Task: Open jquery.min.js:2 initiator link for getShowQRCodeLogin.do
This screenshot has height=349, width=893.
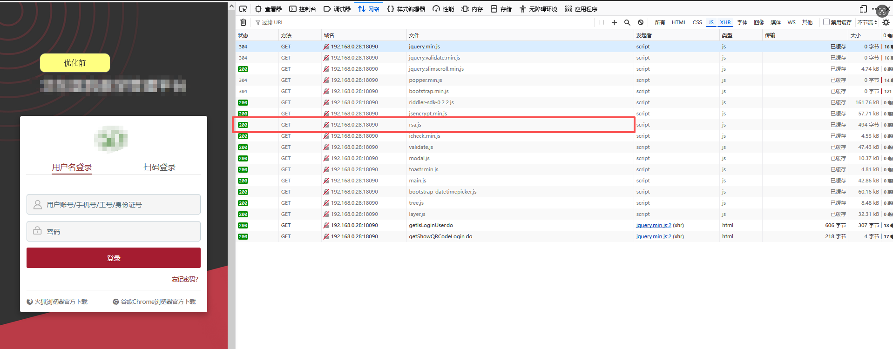Action: click(x=654, y=236)
